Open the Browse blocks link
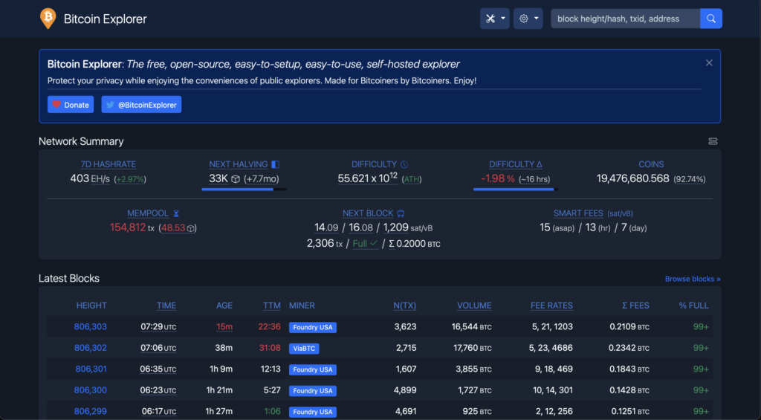Image resolution: width=761 pixels, height=420 pixels. [x=693, y=279]
